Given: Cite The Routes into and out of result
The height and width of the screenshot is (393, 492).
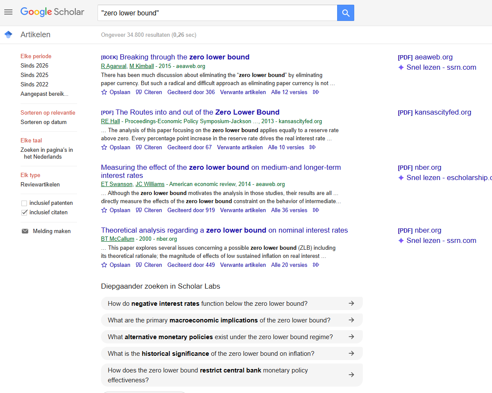Looking at the screenshot, I should tap(149, 148).
